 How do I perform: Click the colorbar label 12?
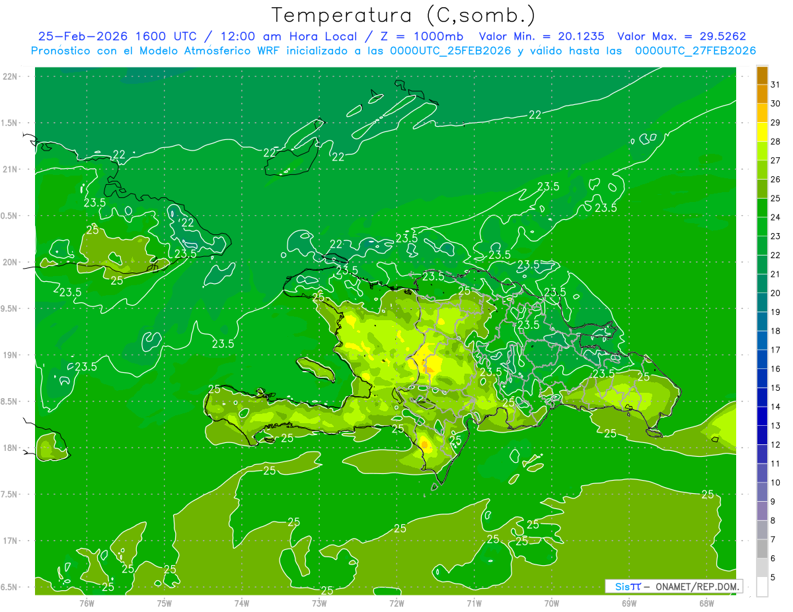(x=776, y=445)
